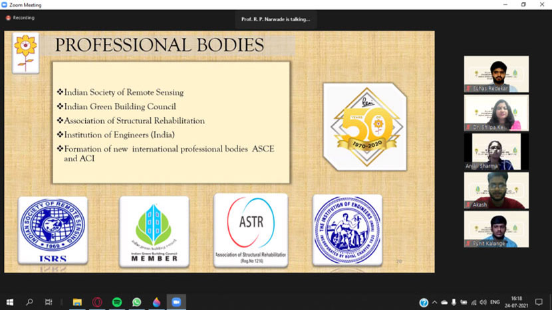Image resolution: width=552 pixels, height=310 pixels.
Task: Launch Opera browser from the taskbar
Action: 97,302
